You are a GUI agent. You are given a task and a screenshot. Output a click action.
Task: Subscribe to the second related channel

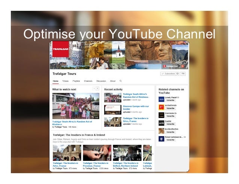point(170,108)
